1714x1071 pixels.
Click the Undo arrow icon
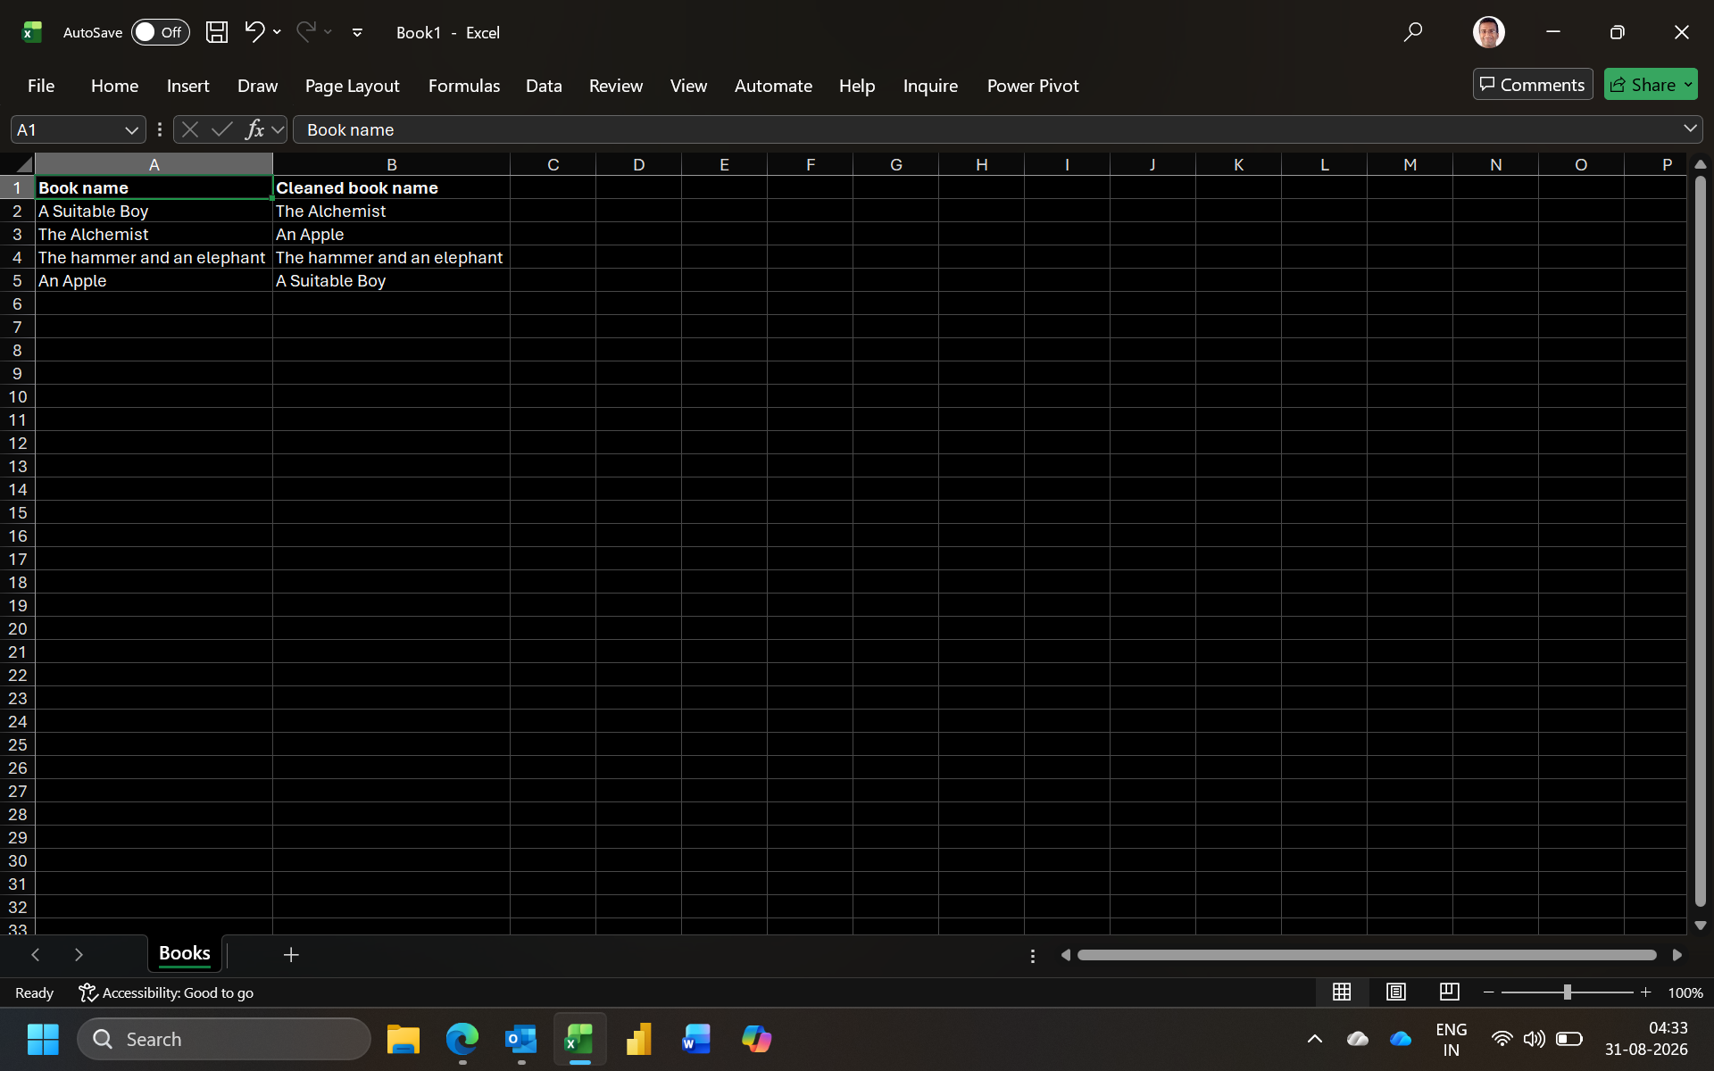click(254, 32)
